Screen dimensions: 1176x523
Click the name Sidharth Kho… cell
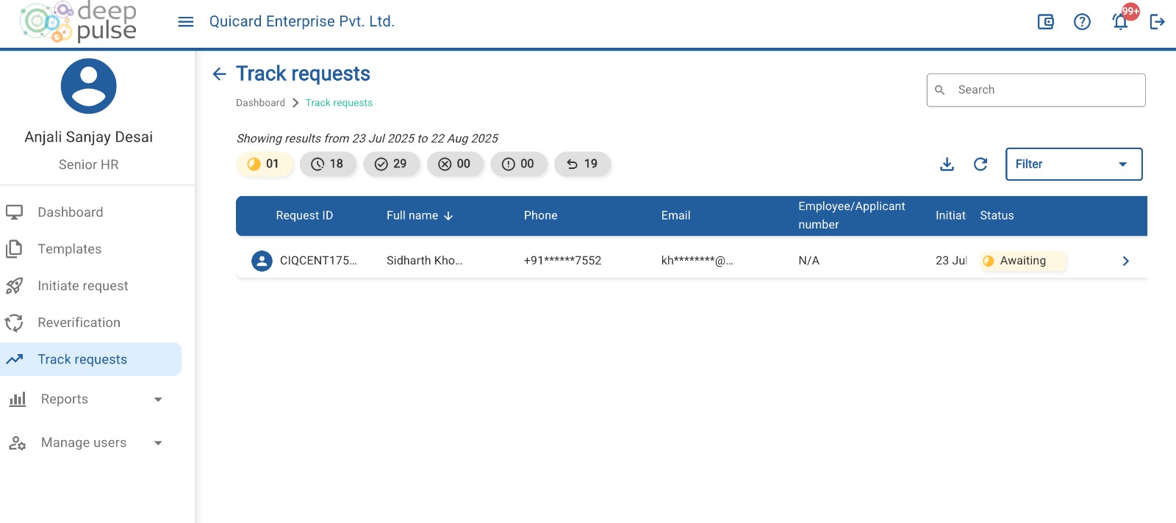click(x=425, y=261)
